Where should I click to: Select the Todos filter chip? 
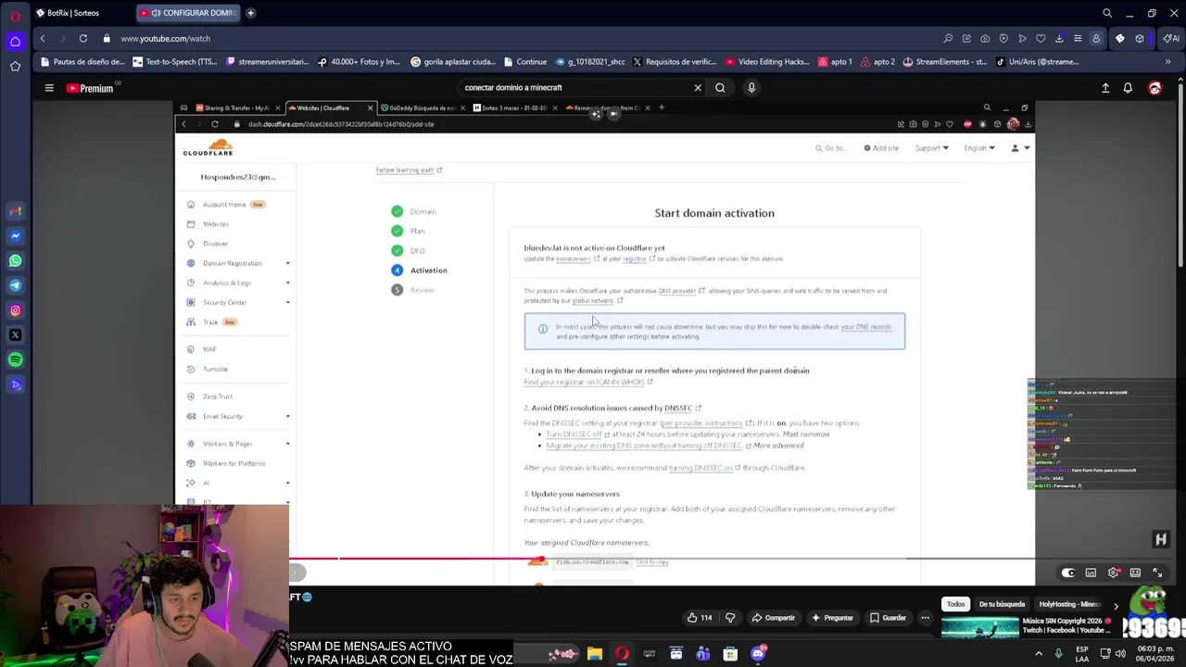[x=955, y=604]
